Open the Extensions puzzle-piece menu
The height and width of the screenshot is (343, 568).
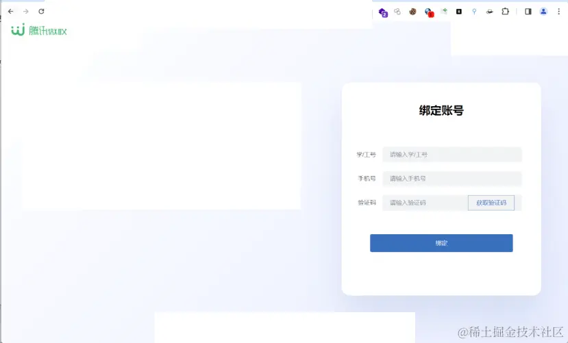[506, 12]
